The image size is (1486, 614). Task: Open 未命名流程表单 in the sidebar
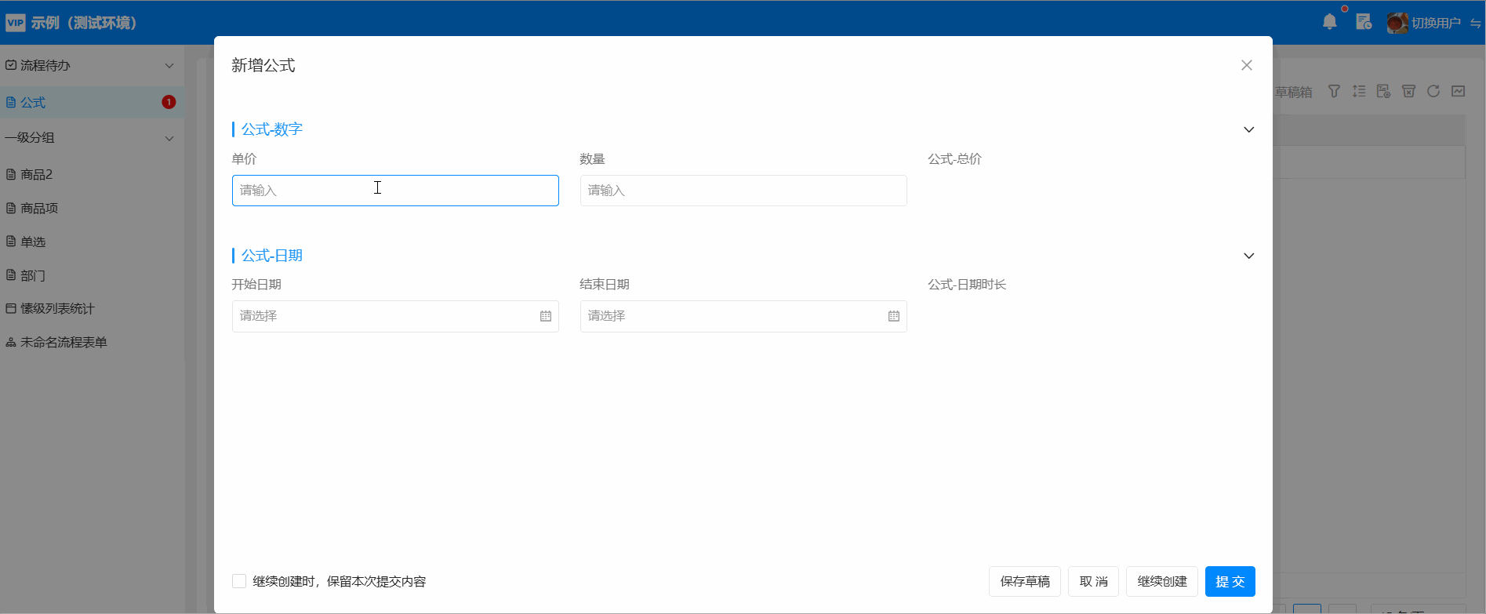(x=64, y=342)
